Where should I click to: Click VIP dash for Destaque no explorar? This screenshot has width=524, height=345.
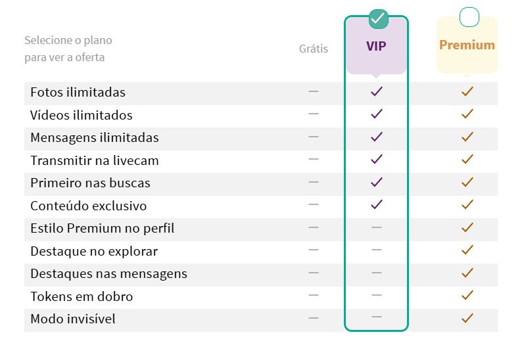377,250
